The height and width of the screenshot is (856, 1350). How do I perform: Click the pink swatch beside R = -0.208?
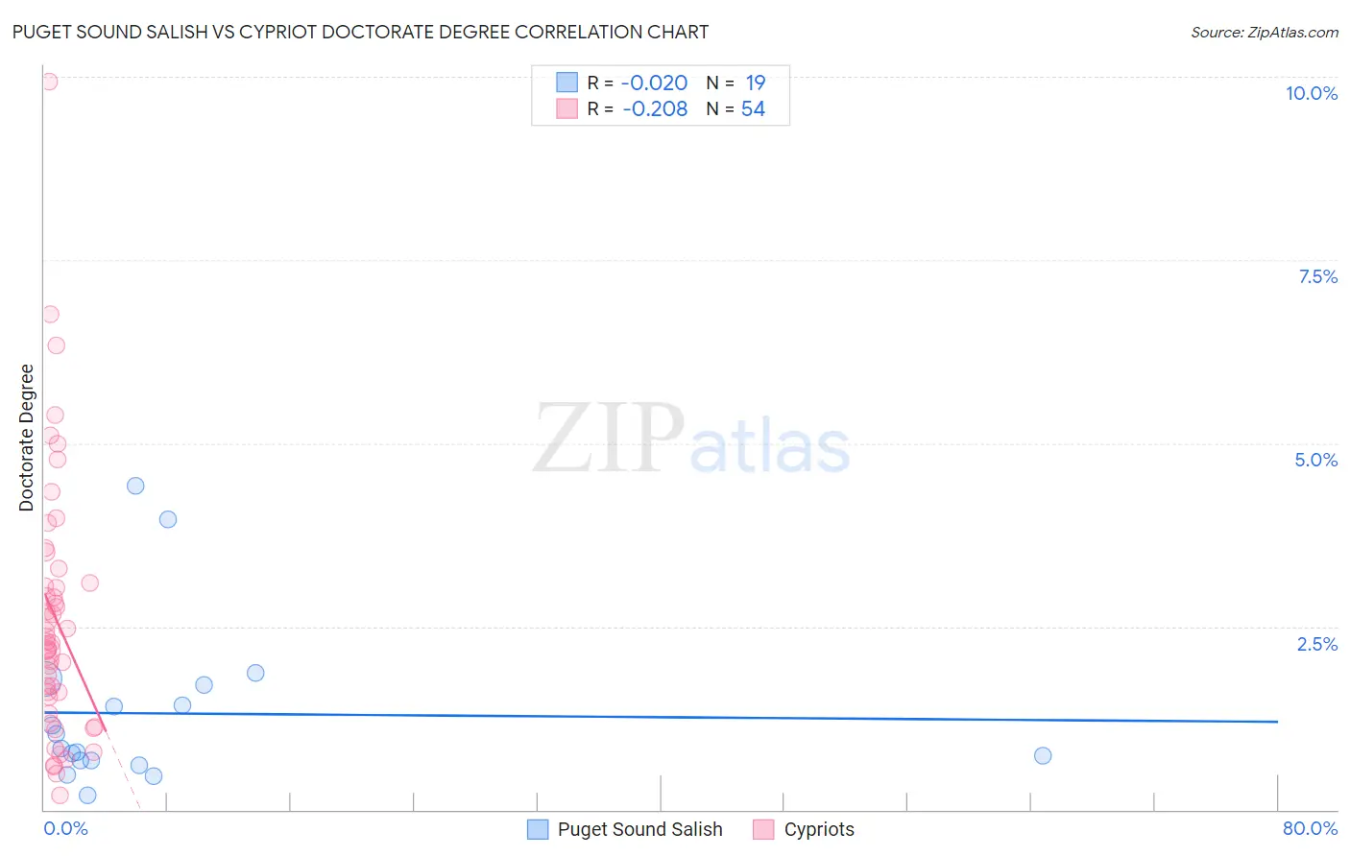pos(567,108)
